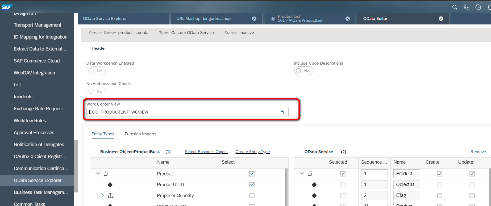Close the Product List tab
The image size is (491, 206).
(348, 19)
